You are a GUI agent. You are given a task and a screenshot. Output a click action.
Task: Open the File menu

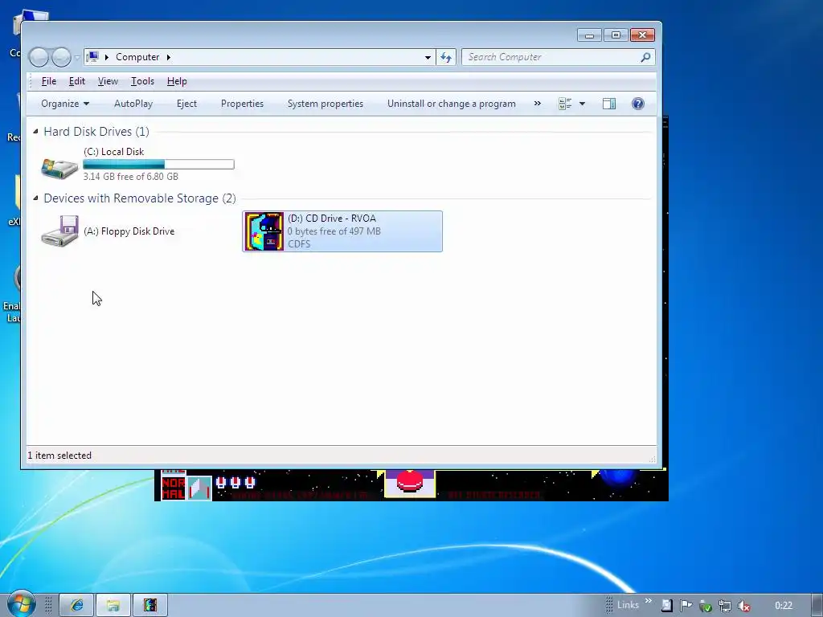pyautogui.click(x=49, y=81)
